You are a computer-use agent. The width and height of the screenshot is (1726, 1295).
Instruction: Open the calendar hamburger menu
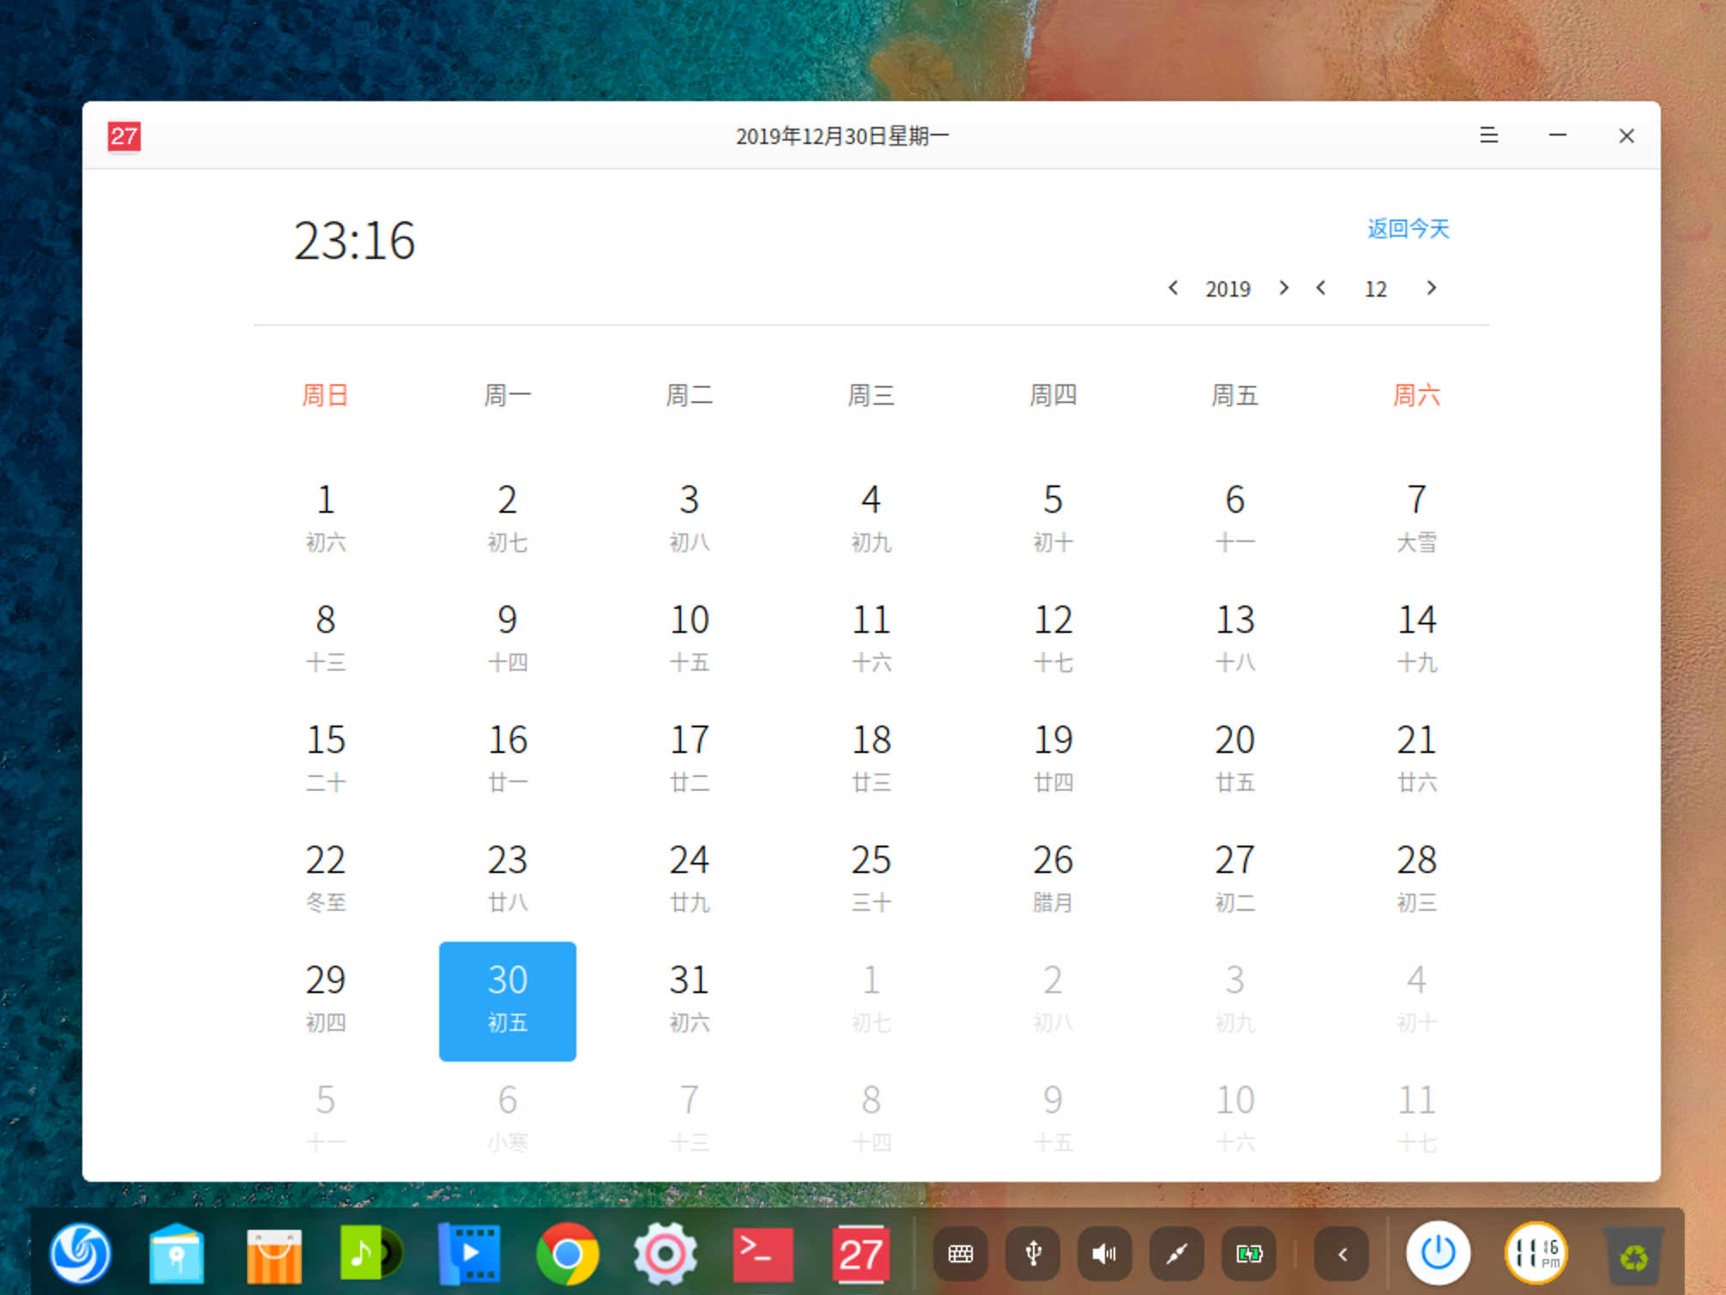tap(1488, 136)
